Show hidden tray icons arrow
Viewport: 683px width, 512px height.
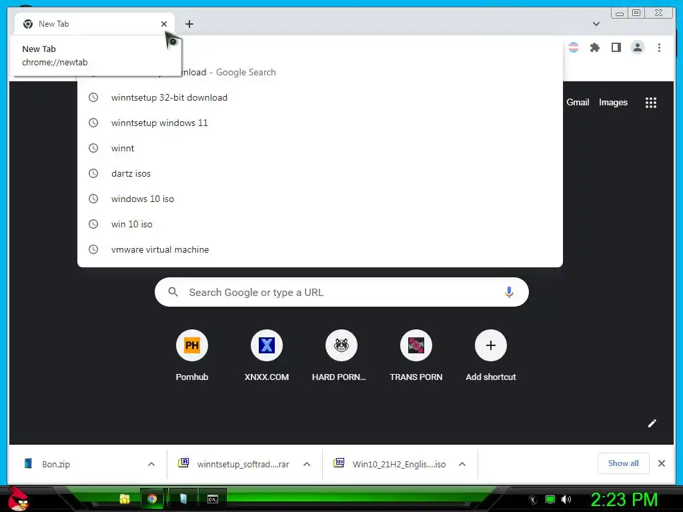(533, 500)
